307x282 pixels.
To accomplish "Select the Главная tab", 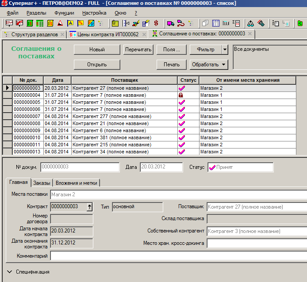I will (19, 182).
